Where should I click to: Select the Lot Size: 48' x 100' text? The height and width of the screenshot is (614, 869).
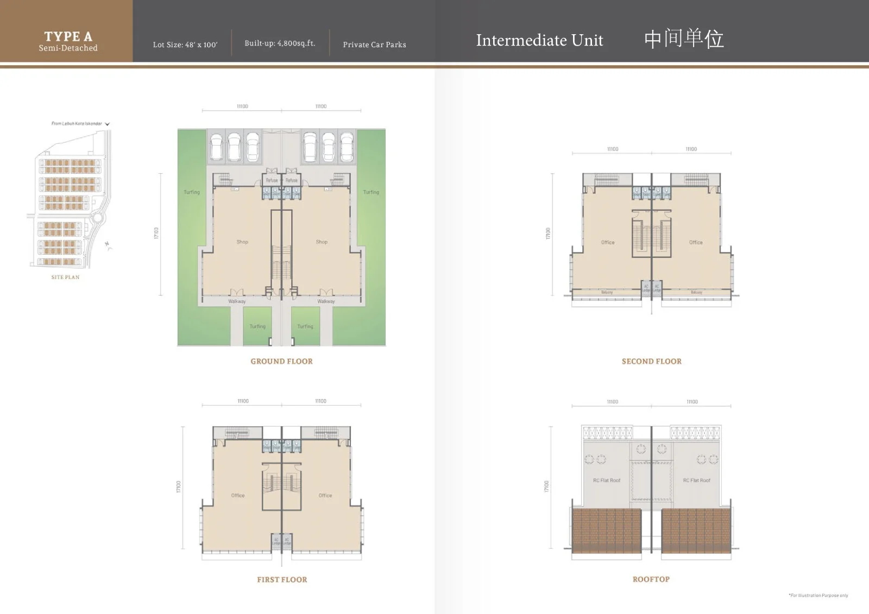185,45
